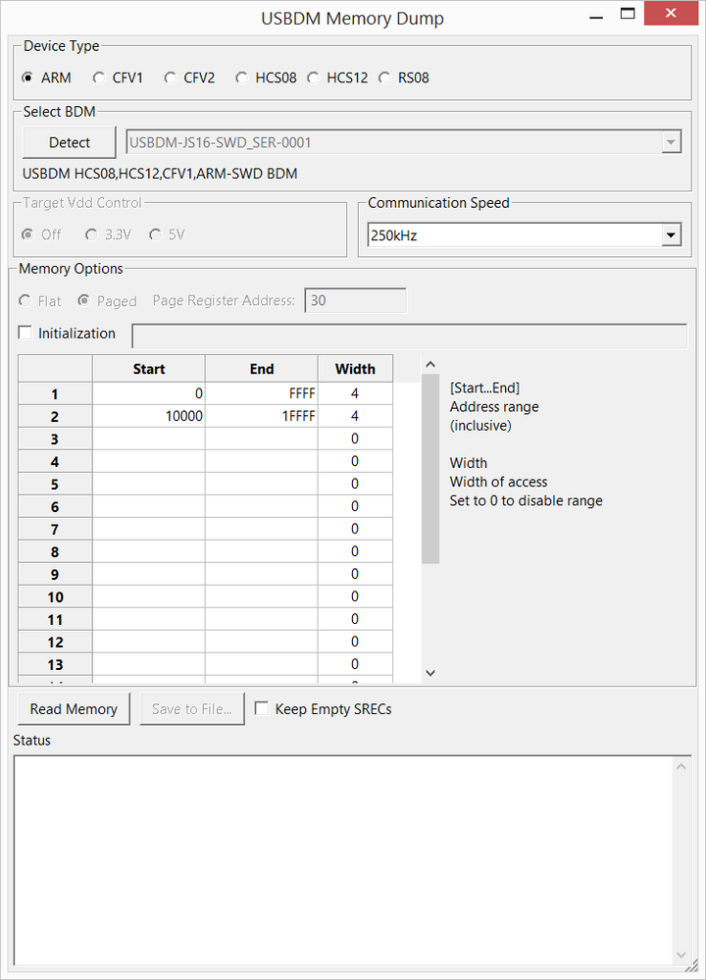Click Start cell of row 1 containing 0
This screenshot has width=706, height=980.
149,393
